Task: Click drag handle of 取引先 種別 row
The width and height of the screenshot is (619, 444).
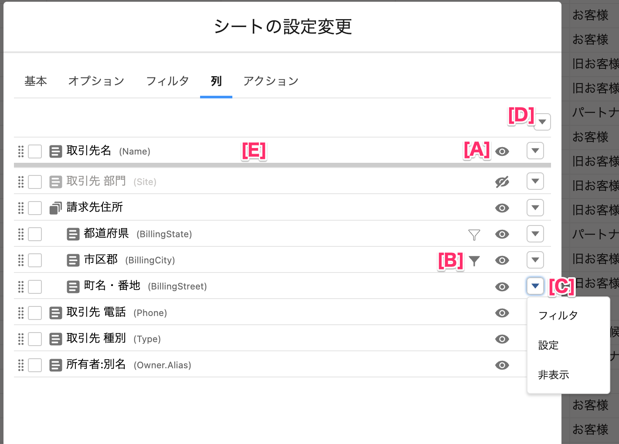Action: click(x=20, y=339)
